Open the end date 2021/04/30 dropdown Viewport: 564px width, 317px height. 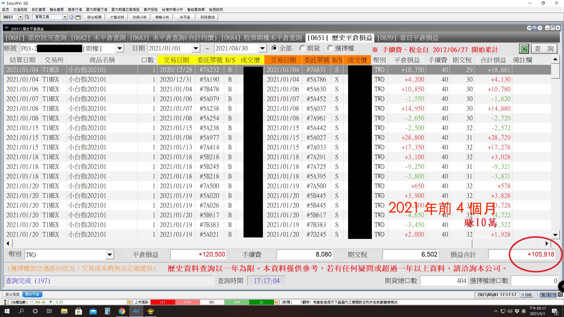pos(262,48)
